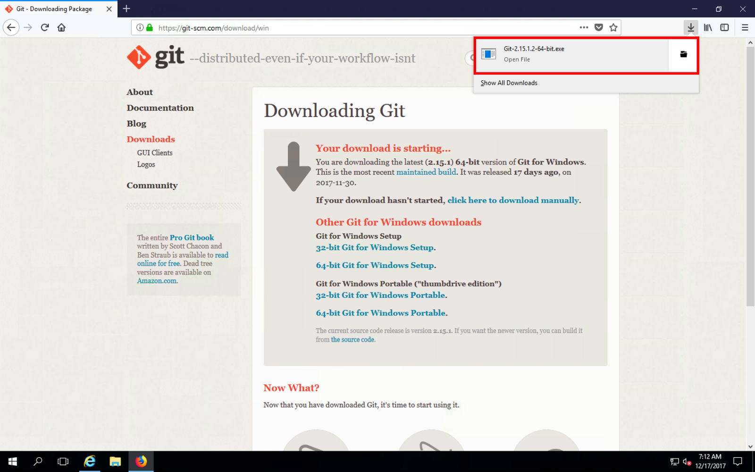Click the read online for free link
Screen dimensions: 755x472
click(x=183, y=259)
